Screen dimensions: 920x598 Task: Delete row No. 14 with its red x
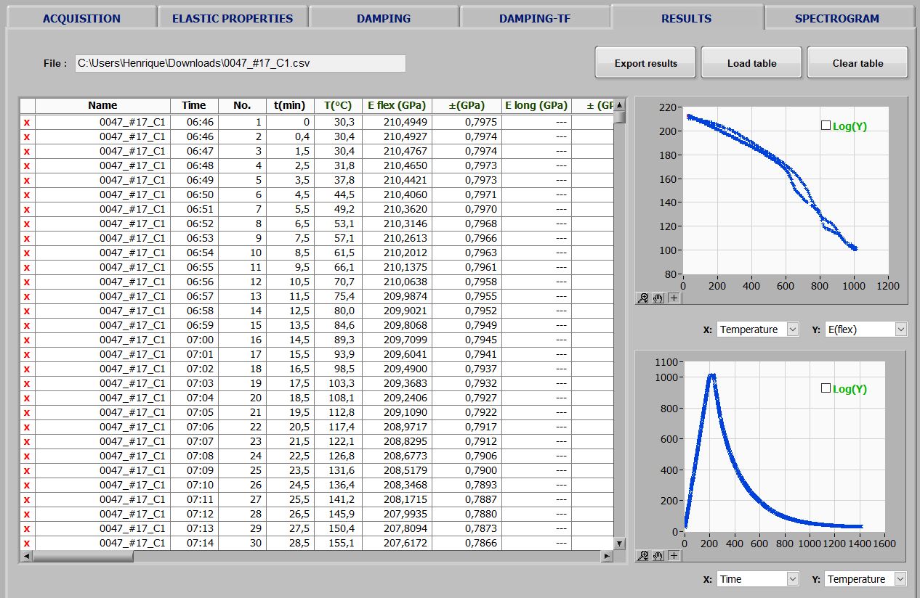[x=27, y=311]
